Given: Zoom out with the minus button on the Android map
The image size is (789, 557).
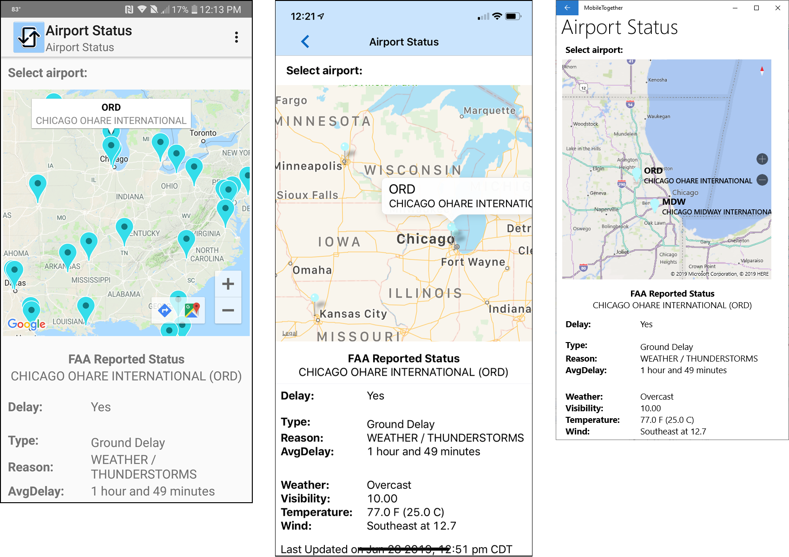Looking at the screenshot, I should pos(228,311).
